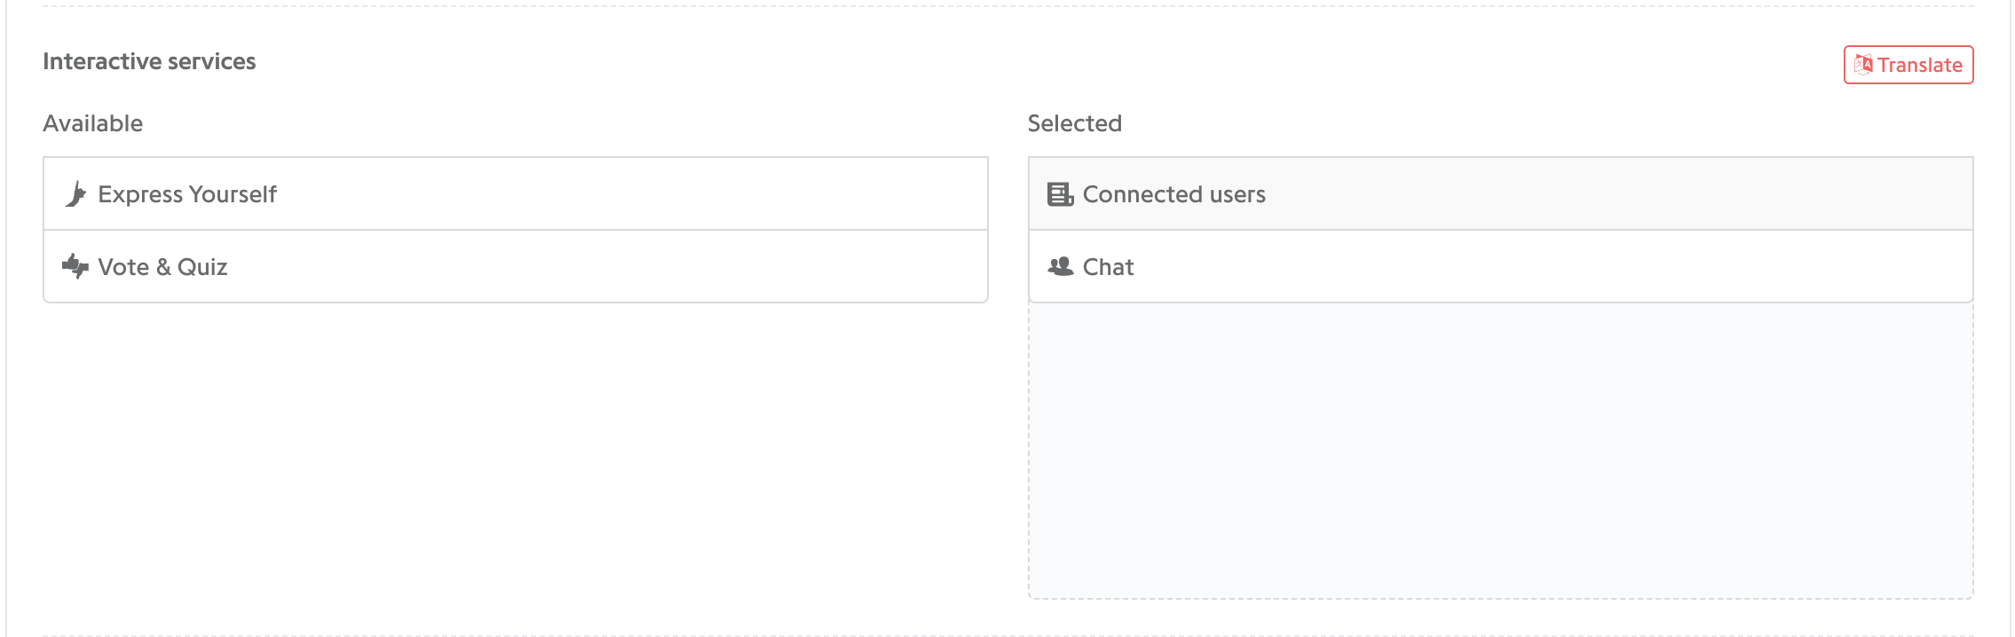
Task: Click the Available column heading
Action: coord(92,123)
